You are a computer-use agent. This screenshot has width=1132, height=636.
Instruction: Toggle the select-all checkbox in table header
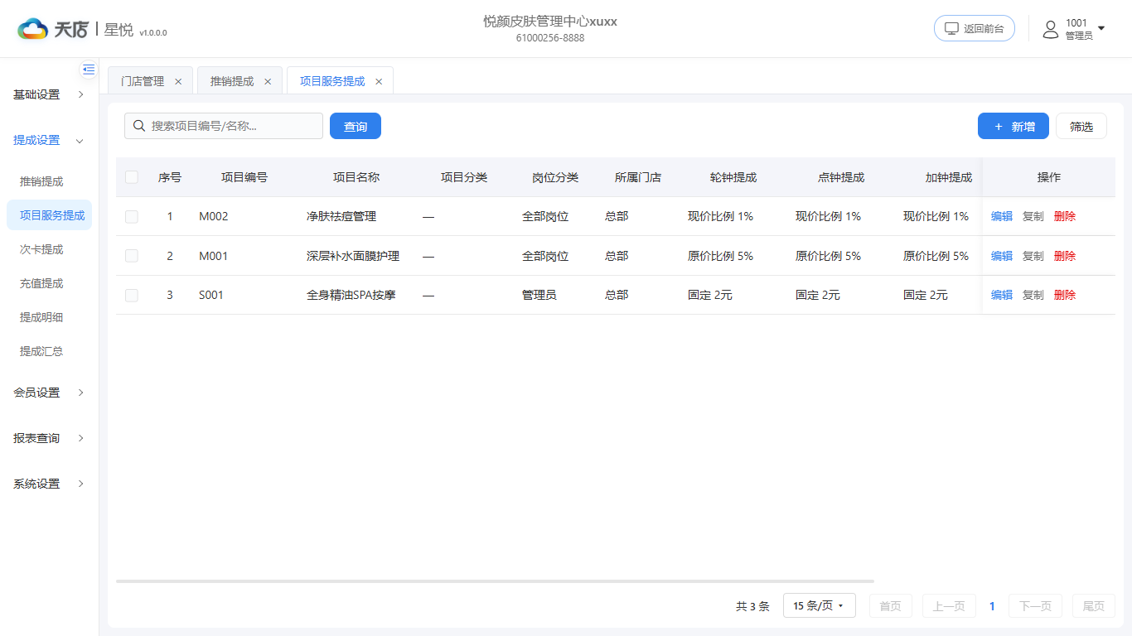tap(132, 177)
